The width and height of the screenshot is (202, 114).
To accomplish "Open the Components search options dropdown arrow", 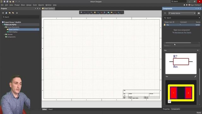I will 199,18.
